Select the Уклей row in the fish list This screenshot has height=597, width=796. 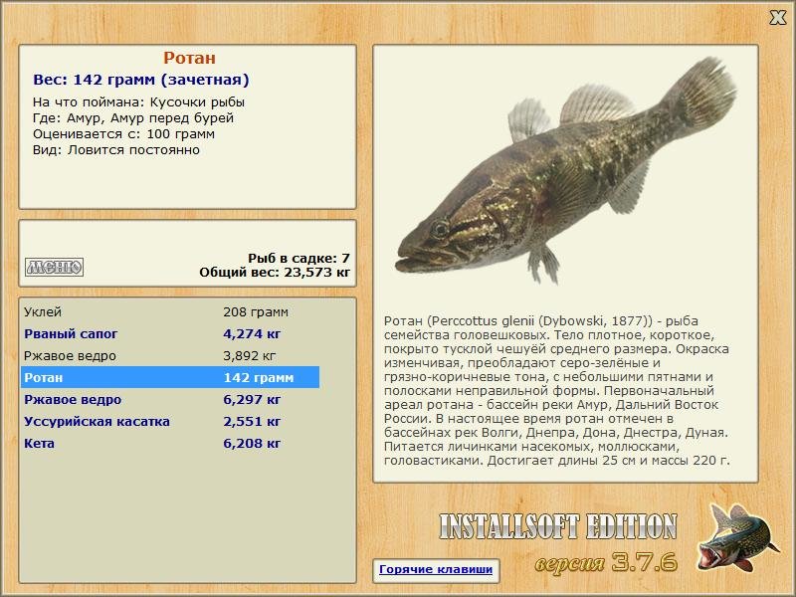(170, 311)
